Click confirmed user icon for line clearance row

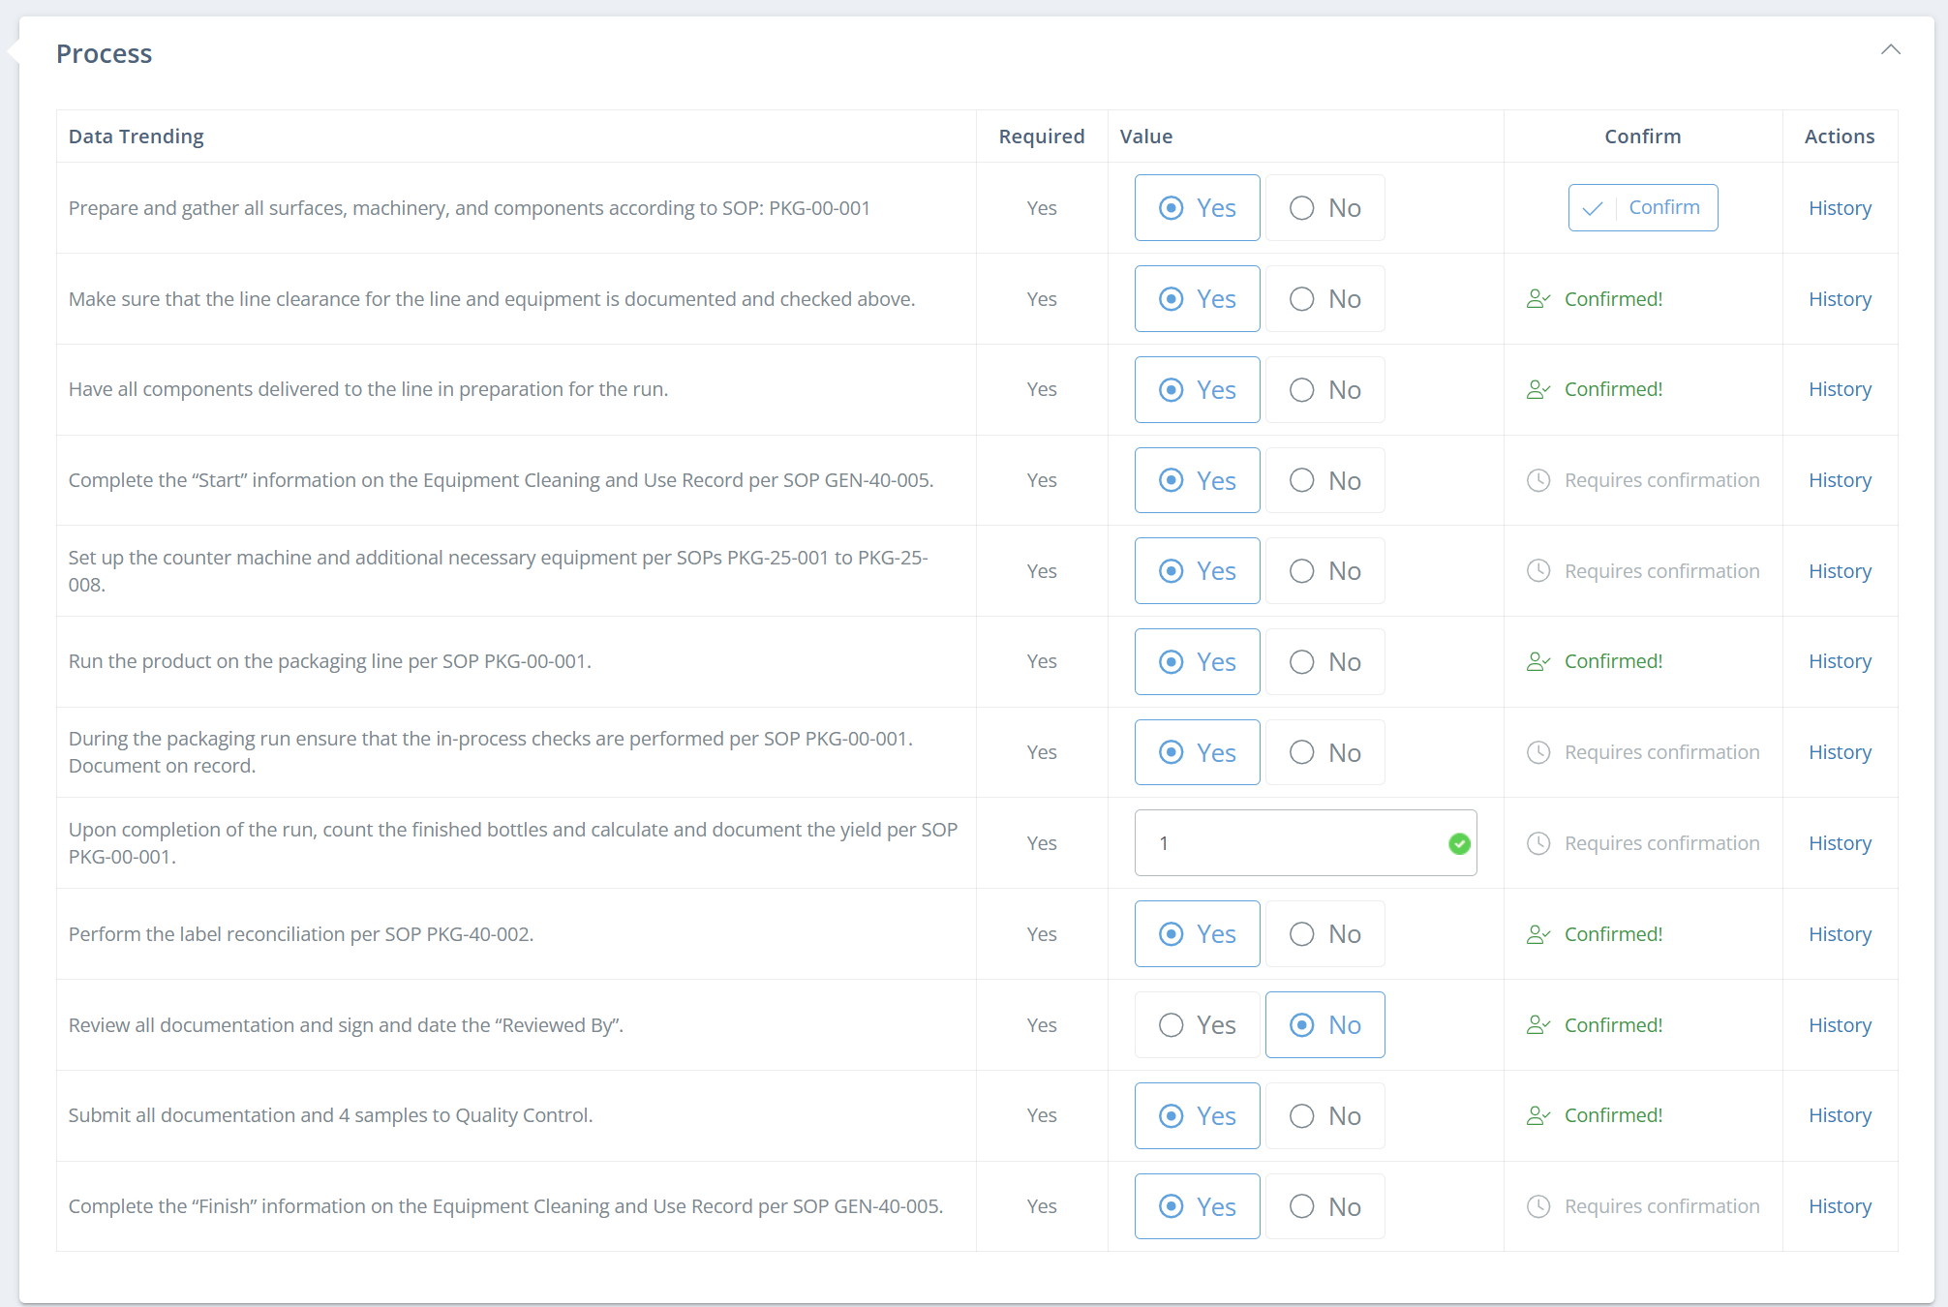point(1537,299)
